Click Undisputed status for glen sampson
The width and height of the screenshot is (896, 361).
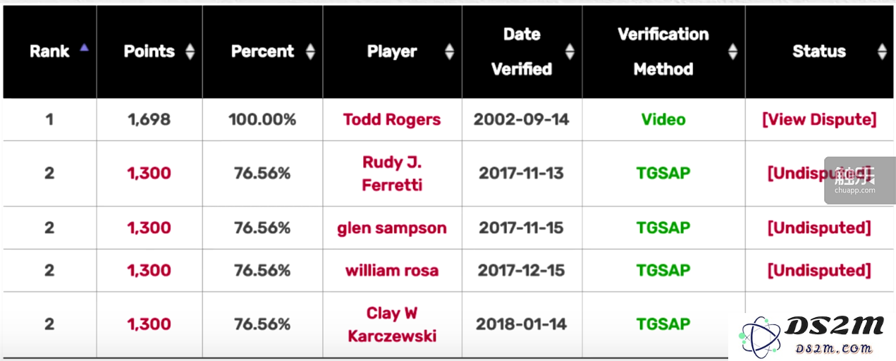coord(819,228)
